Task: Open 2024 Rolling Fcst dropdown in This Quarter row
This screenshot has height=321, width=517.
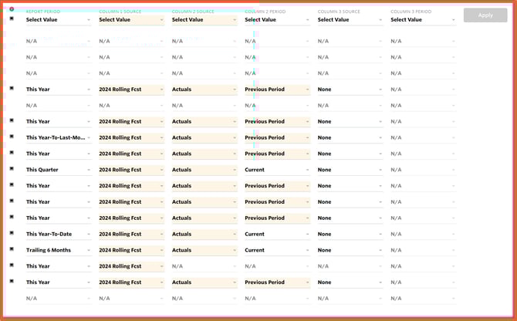Action: 130,170
